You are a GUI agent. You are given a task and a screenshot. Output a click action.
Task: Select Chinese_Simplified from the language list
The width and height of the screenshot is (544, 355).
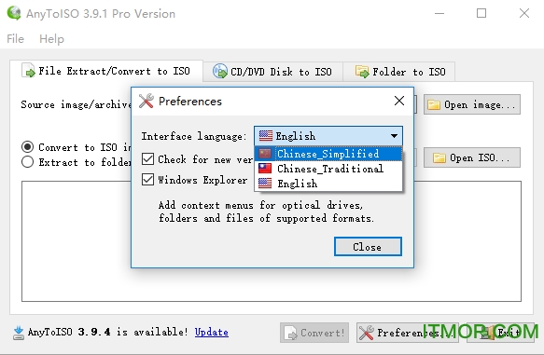[x=328, y=154]
